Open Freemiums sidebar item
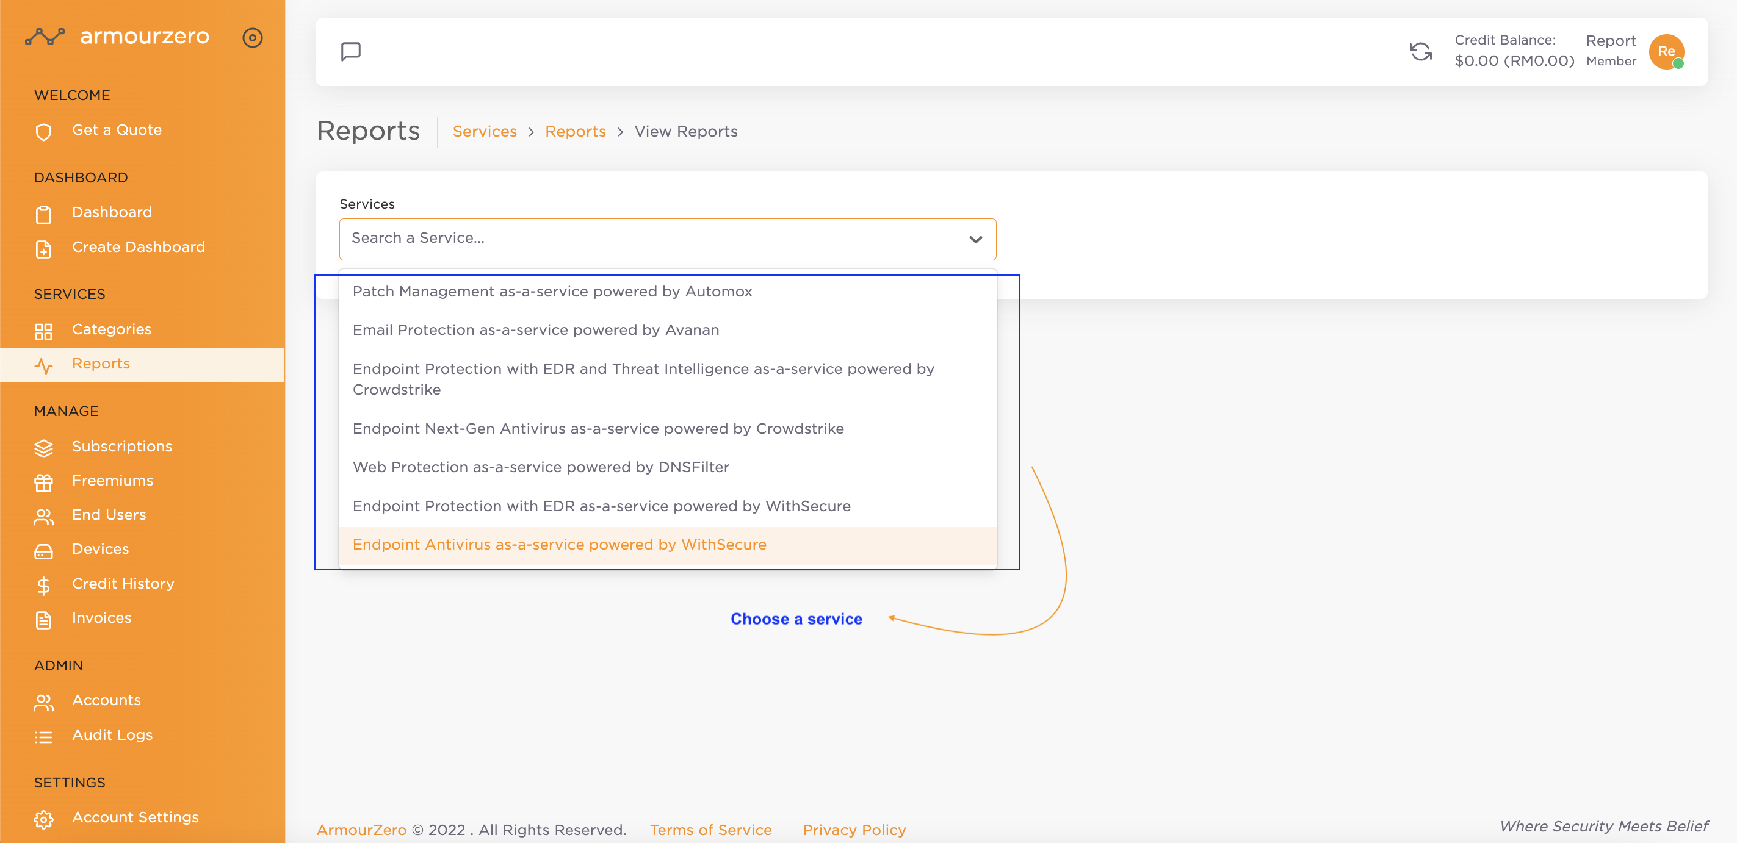This screenshot has height=843, width=1737. click(113, 481)
